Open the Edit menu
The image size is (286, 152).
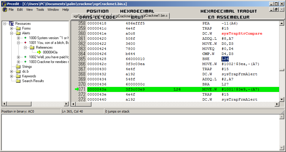coord(20,10)
